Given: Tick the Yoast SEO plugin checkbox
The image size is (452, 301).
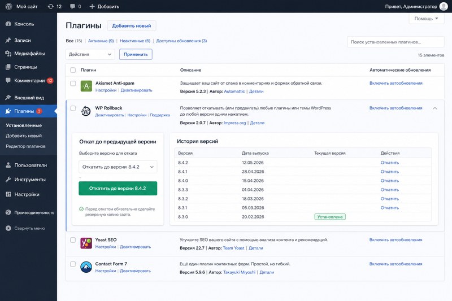Looking at the screenshot, I should tap(73, 240).
